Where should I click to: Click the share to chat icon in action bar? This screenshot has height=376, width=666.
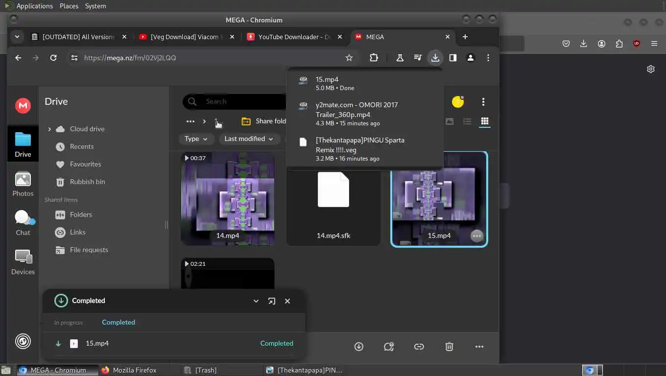point(389,347)
